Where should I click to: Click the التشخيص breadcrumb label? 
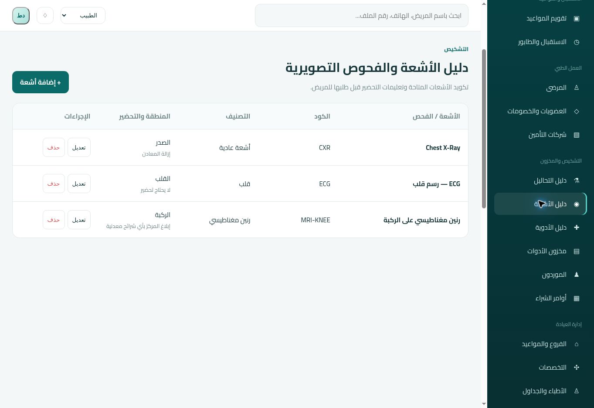tap(456, 49)
